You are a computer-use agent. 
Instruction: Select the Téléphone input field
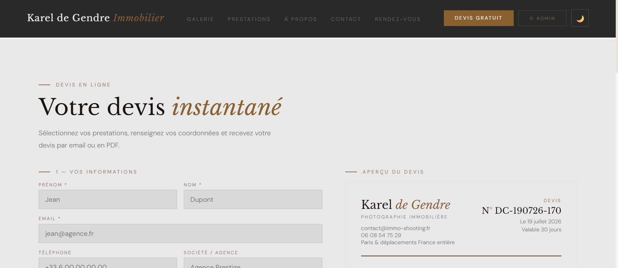click(x=108, y=263)
